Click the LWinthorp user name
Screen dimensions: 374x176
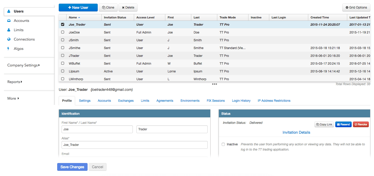[76, 79]
